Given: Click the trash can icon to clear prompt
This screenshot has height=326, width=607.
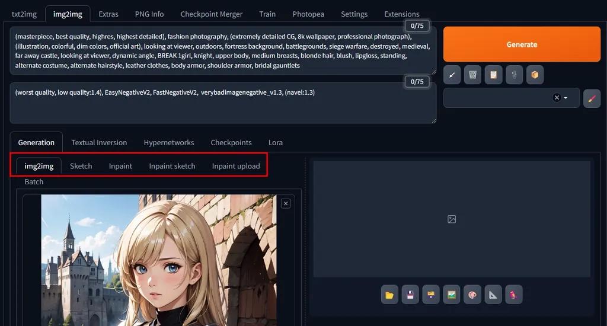Looking at the screenshot, I should [x=472, y=75].
